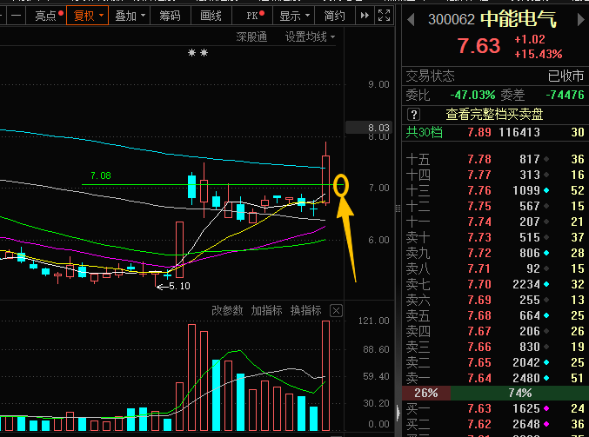This screenshot has width=589, height=437.
Task: Open the 显示 display dropdown
Action: [294, 16]
